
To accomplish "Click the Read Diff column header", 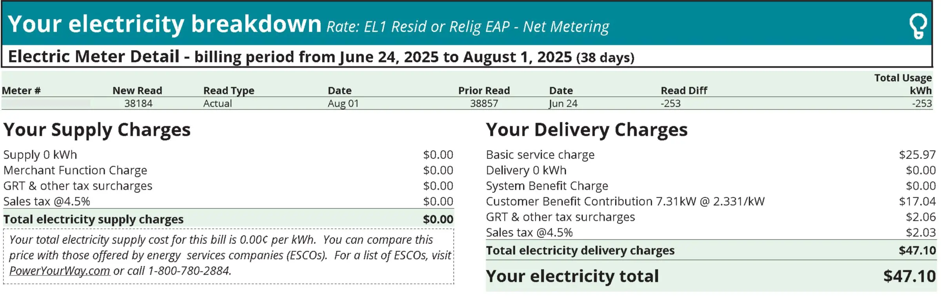I will (684, 91).
